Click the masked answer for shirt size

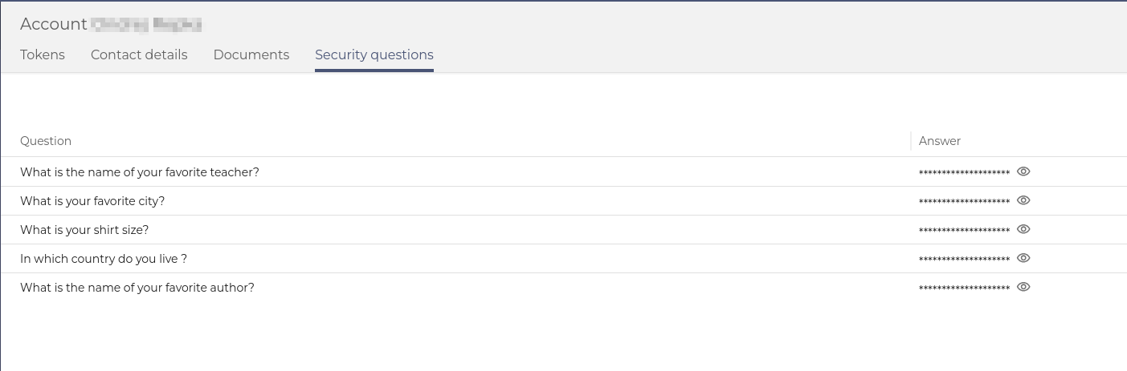click(x=964, y=231)
